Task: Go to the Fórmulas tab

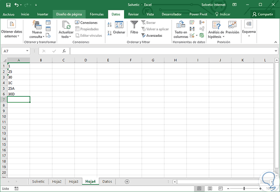Action: [97, 14]
